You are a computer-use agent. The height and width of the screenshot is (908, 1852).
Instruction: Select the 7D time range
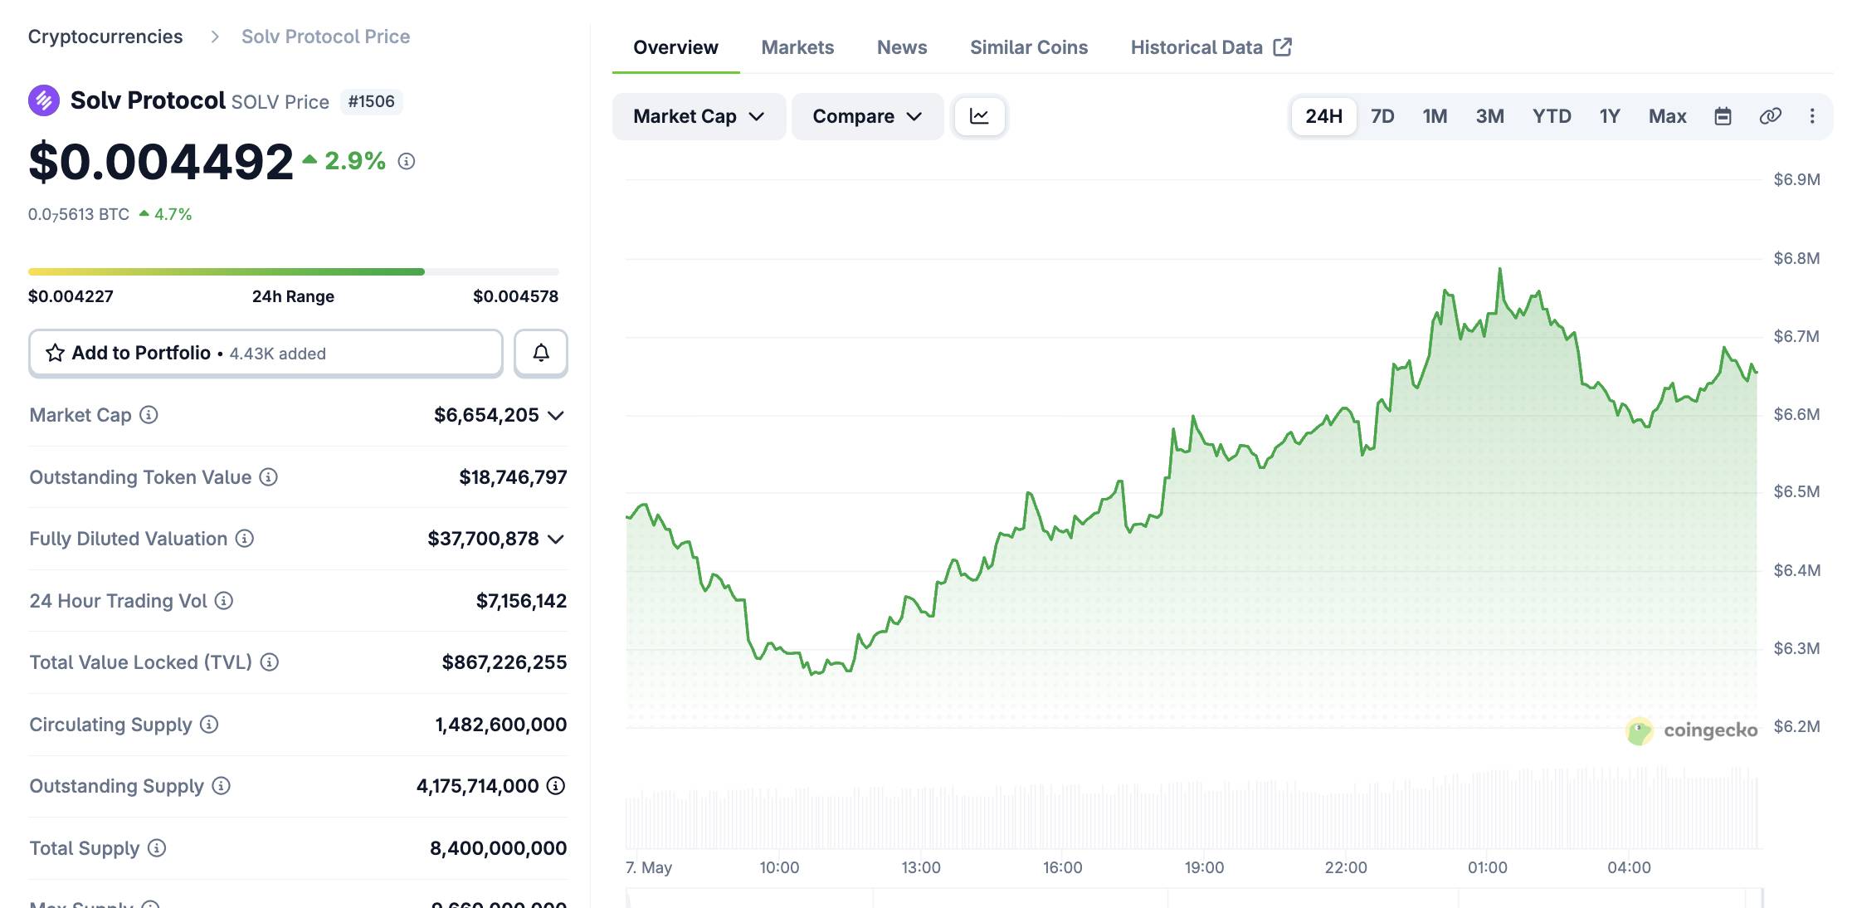click(x=1382, y=116)
